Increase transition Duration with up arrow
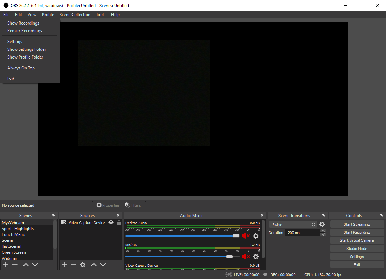This screenshot has width=386, height=279. pos(323,231)
